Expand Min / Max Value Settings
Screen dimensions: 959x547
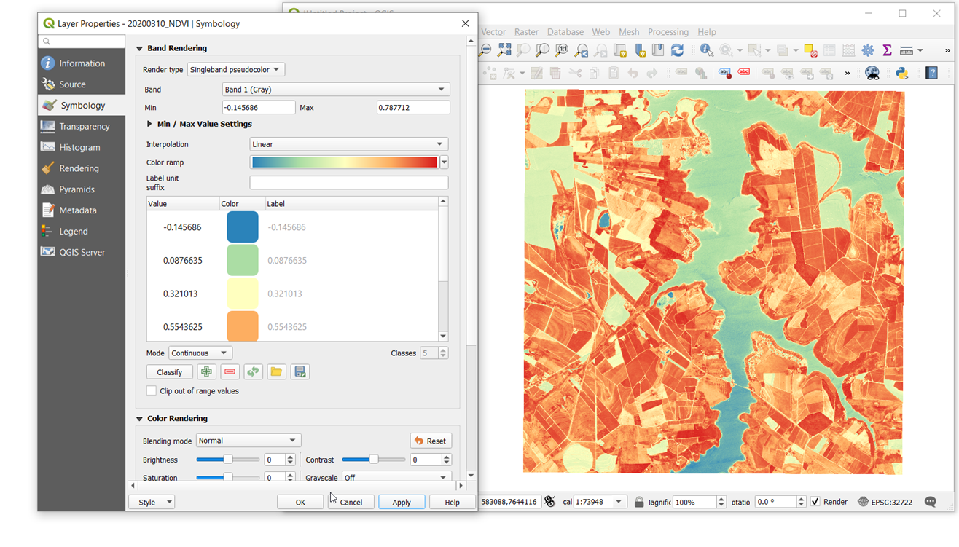150,124
